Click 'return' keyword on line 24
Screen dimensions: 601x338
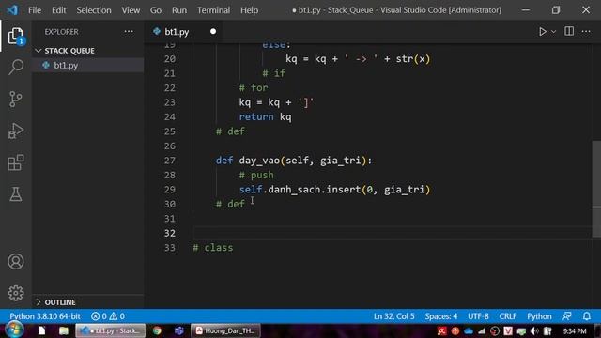pyautogui.click(x=256, y=116)
